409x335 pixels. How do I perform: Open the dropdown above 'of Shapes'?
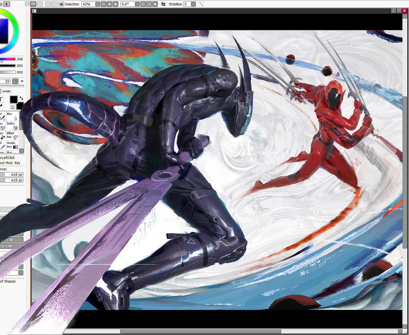click(21, 273)
